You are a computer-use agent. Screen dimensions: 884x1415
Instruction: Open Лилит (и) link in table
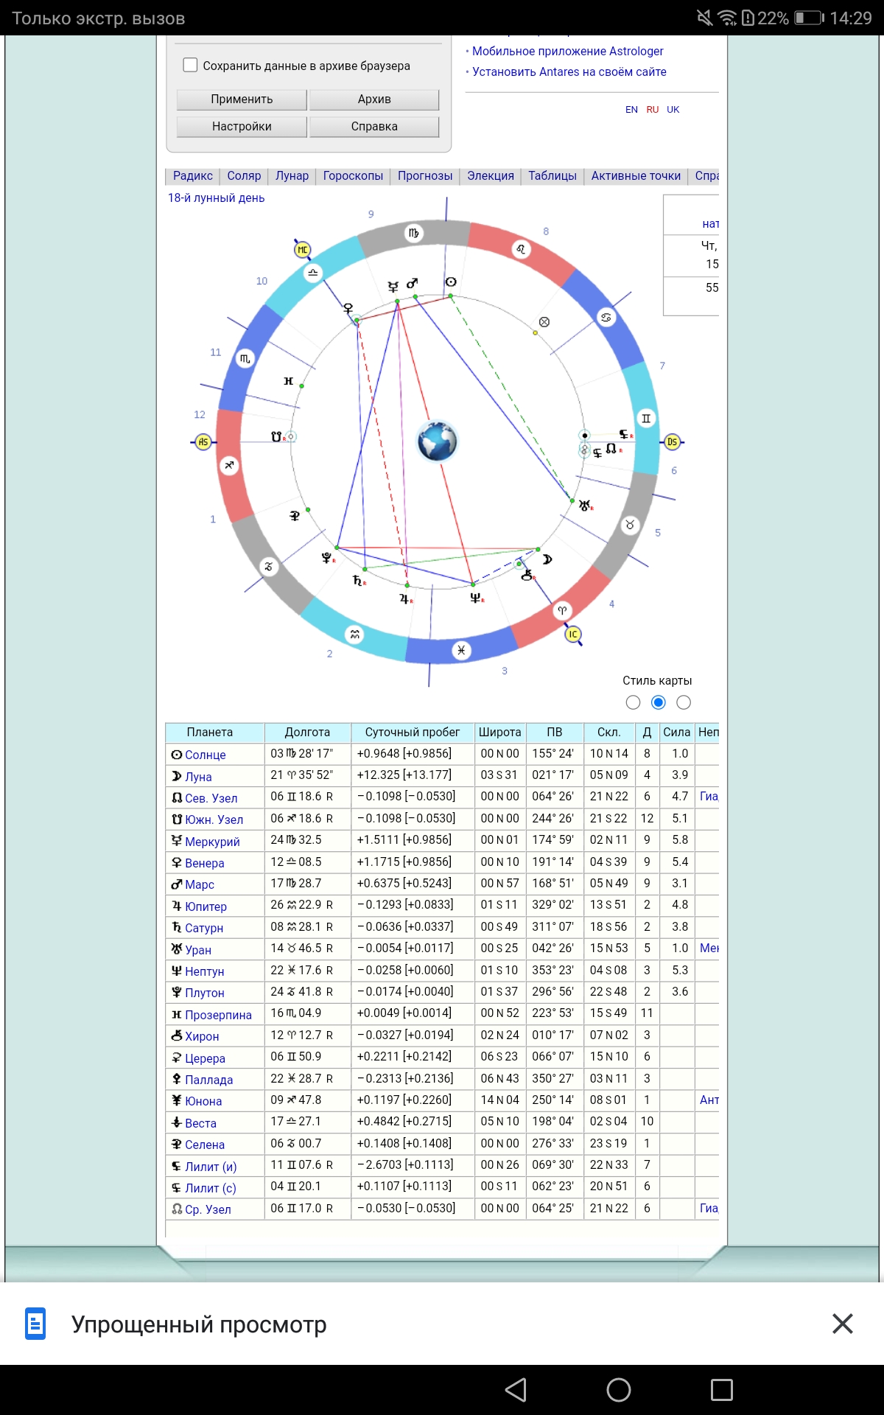point(211,1167)
